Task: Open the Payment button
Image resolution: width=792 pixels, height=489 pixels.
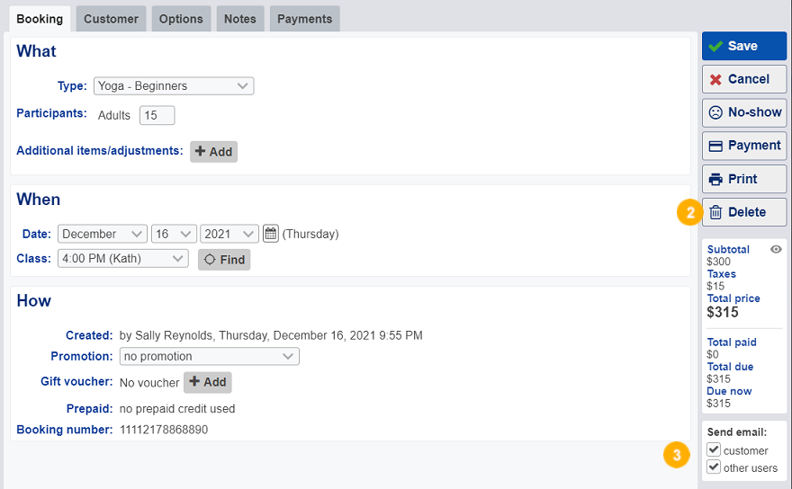Action: 744,146
